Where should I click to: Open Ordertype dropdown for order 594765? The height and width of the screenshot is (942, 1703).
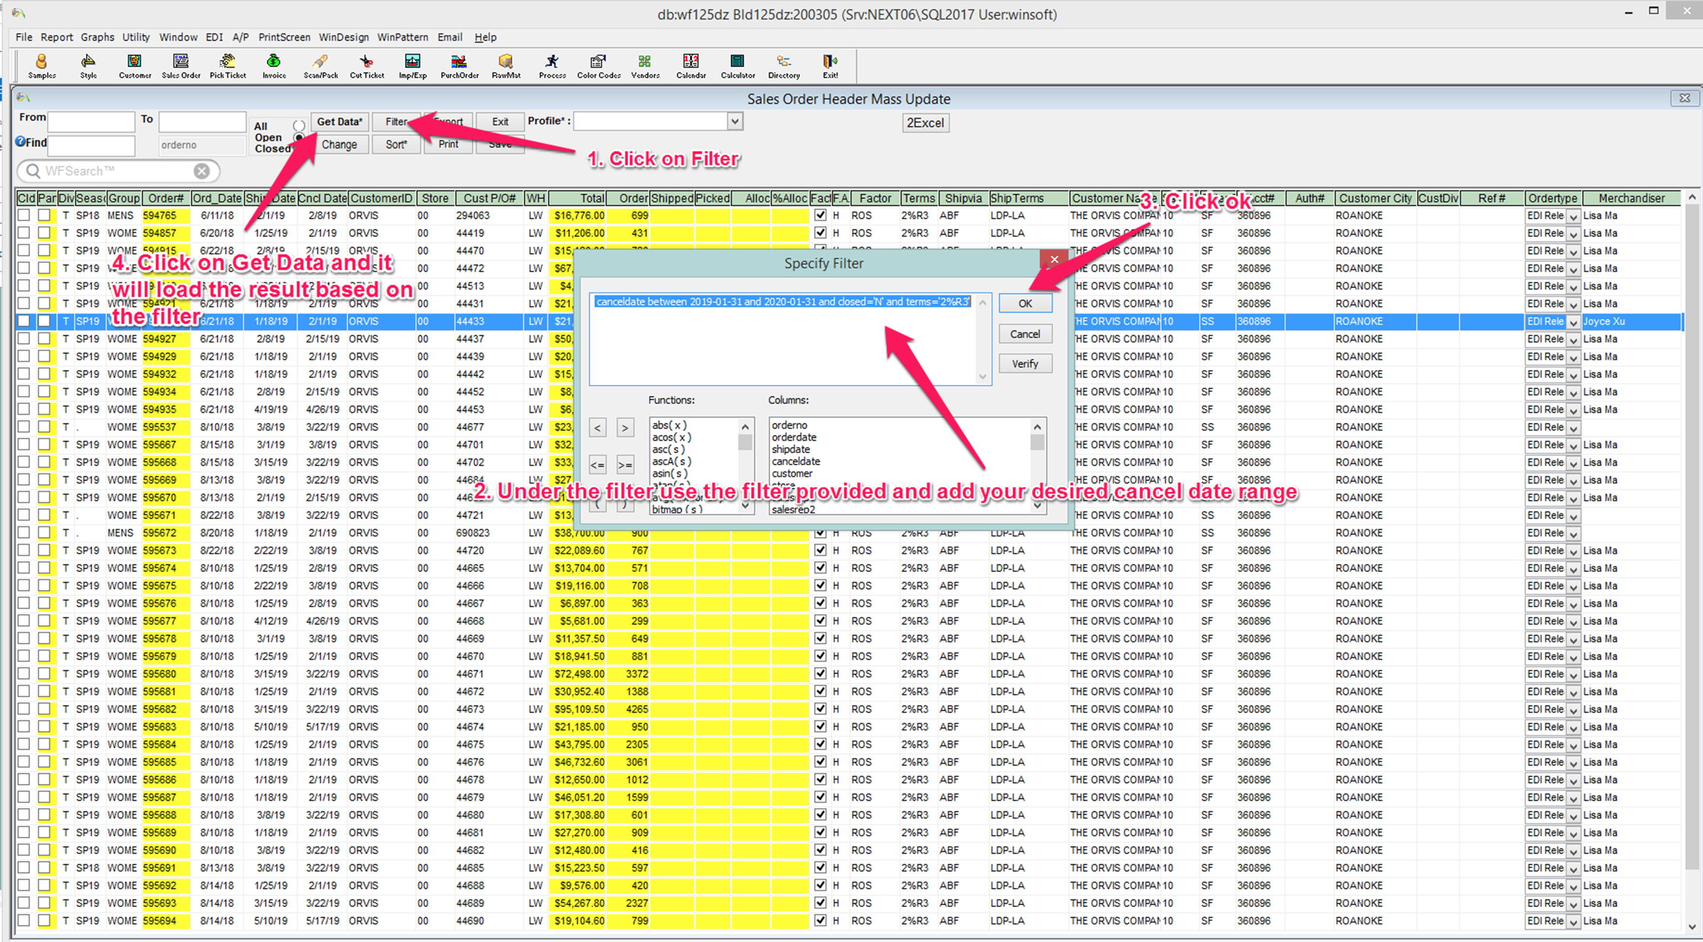(1572, 216)
